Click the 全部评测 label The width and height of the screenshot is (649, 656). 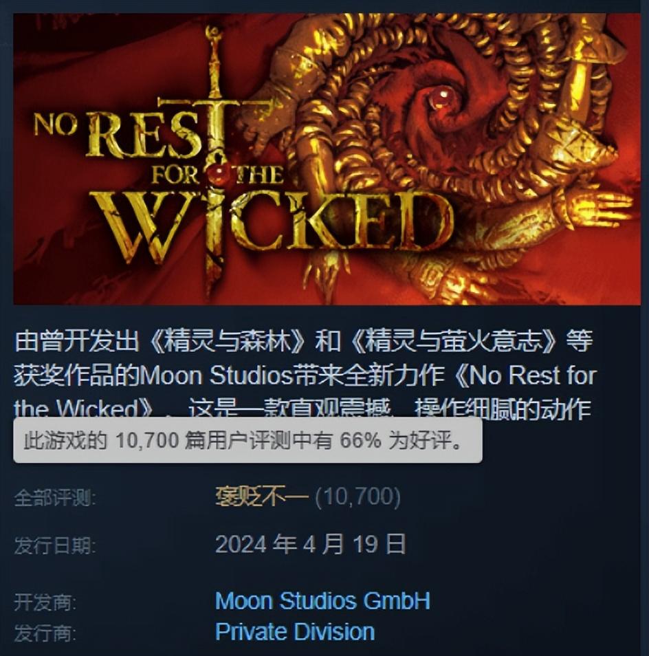point(55,498)
